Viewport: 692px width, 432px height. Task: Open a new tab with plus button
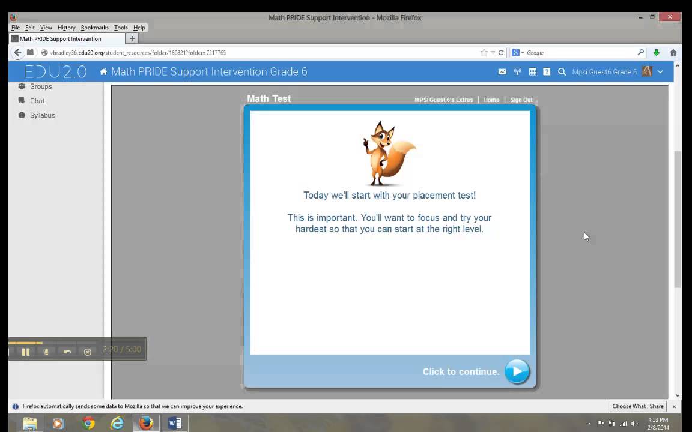132,39
